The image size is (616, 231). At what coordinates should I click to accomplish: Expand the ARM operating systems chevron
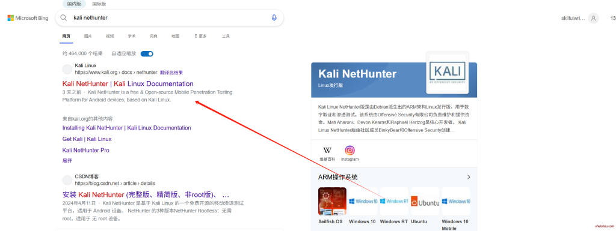(468, 177)
